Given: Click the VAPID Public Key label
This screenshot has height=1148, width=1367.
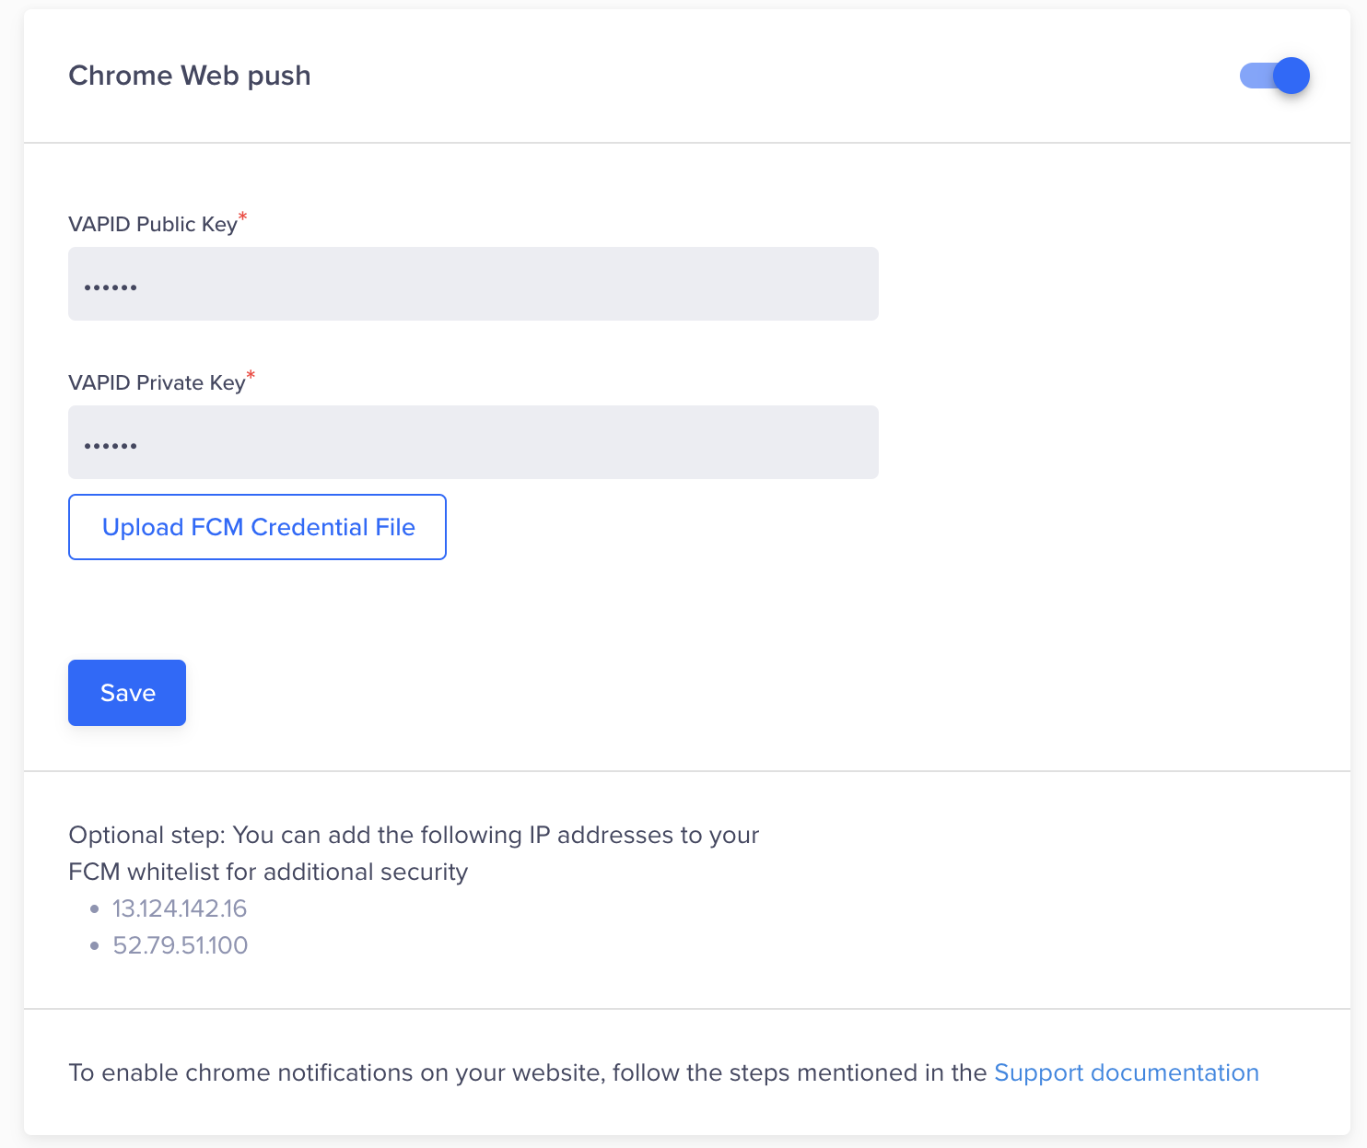Looking at the screenshot, I should coord(153,224).
